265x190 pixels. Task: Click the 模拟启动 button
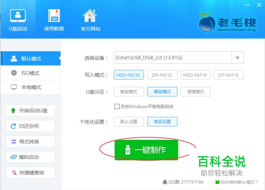pyautogui.click(x=31, y=157)
